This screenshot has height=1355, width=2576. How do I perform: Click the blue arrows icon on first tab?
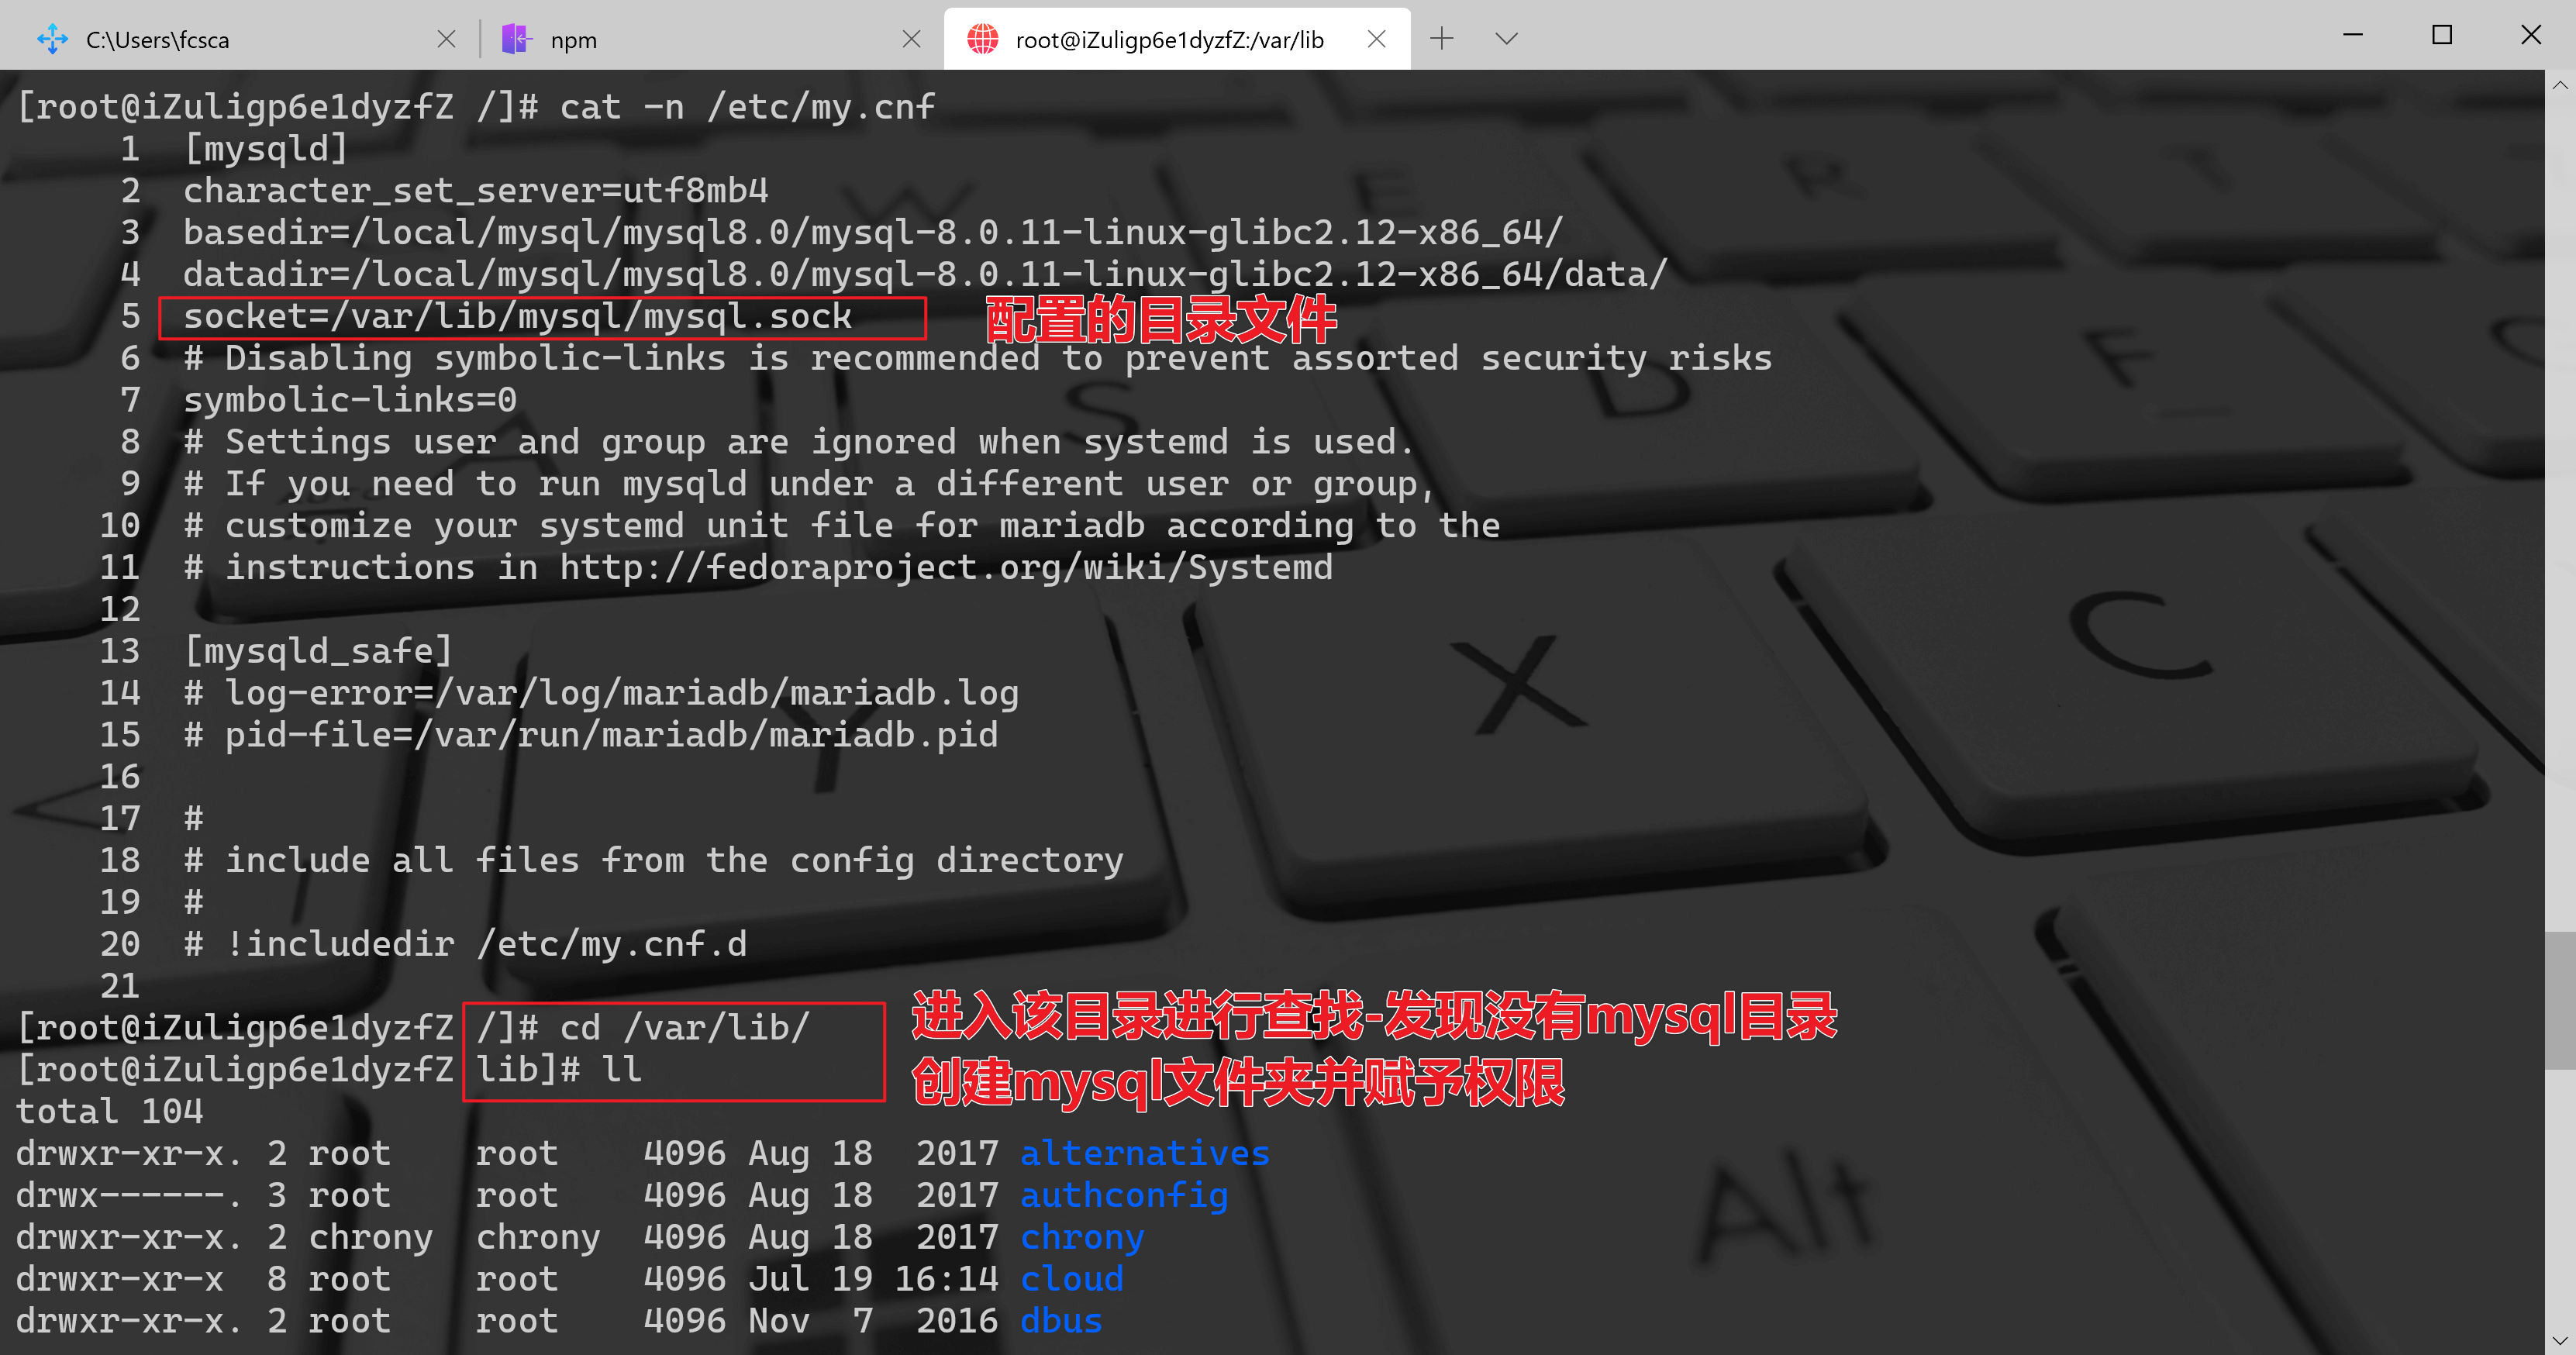(52, 39)
